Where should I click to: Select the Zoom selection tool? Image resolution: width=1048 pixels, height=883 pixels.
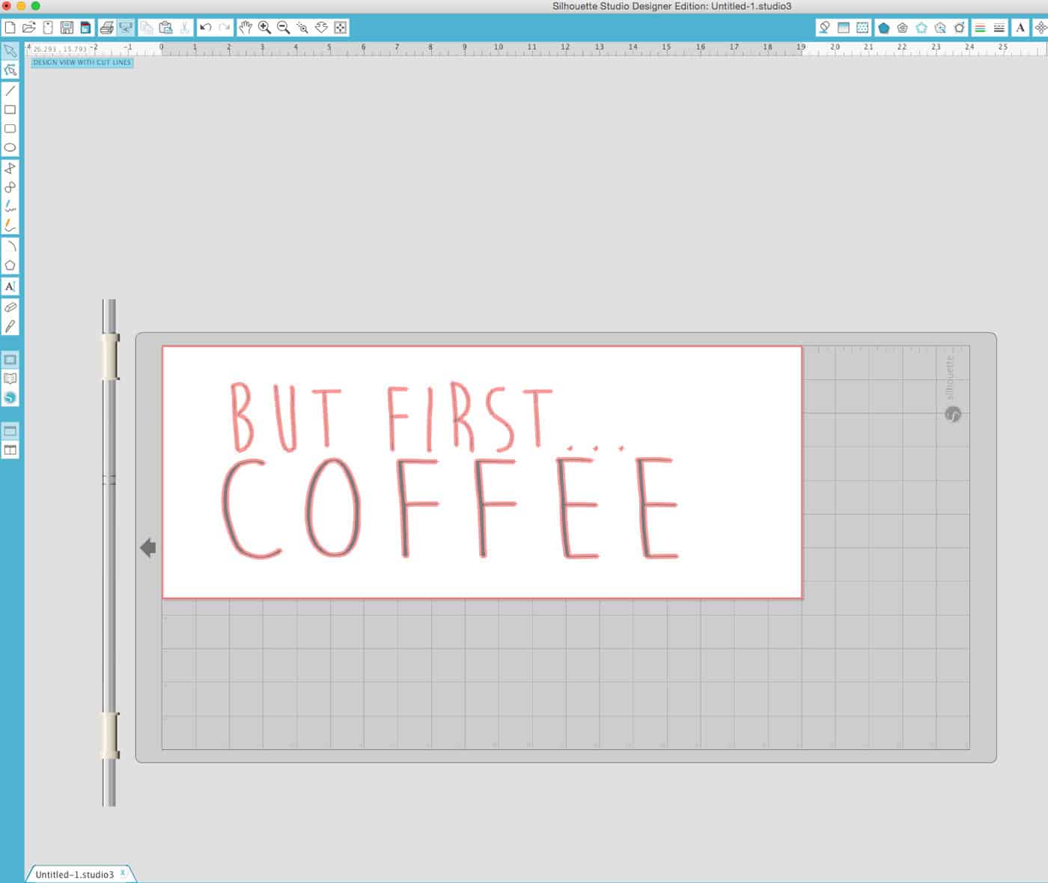(x=302, y=28)
